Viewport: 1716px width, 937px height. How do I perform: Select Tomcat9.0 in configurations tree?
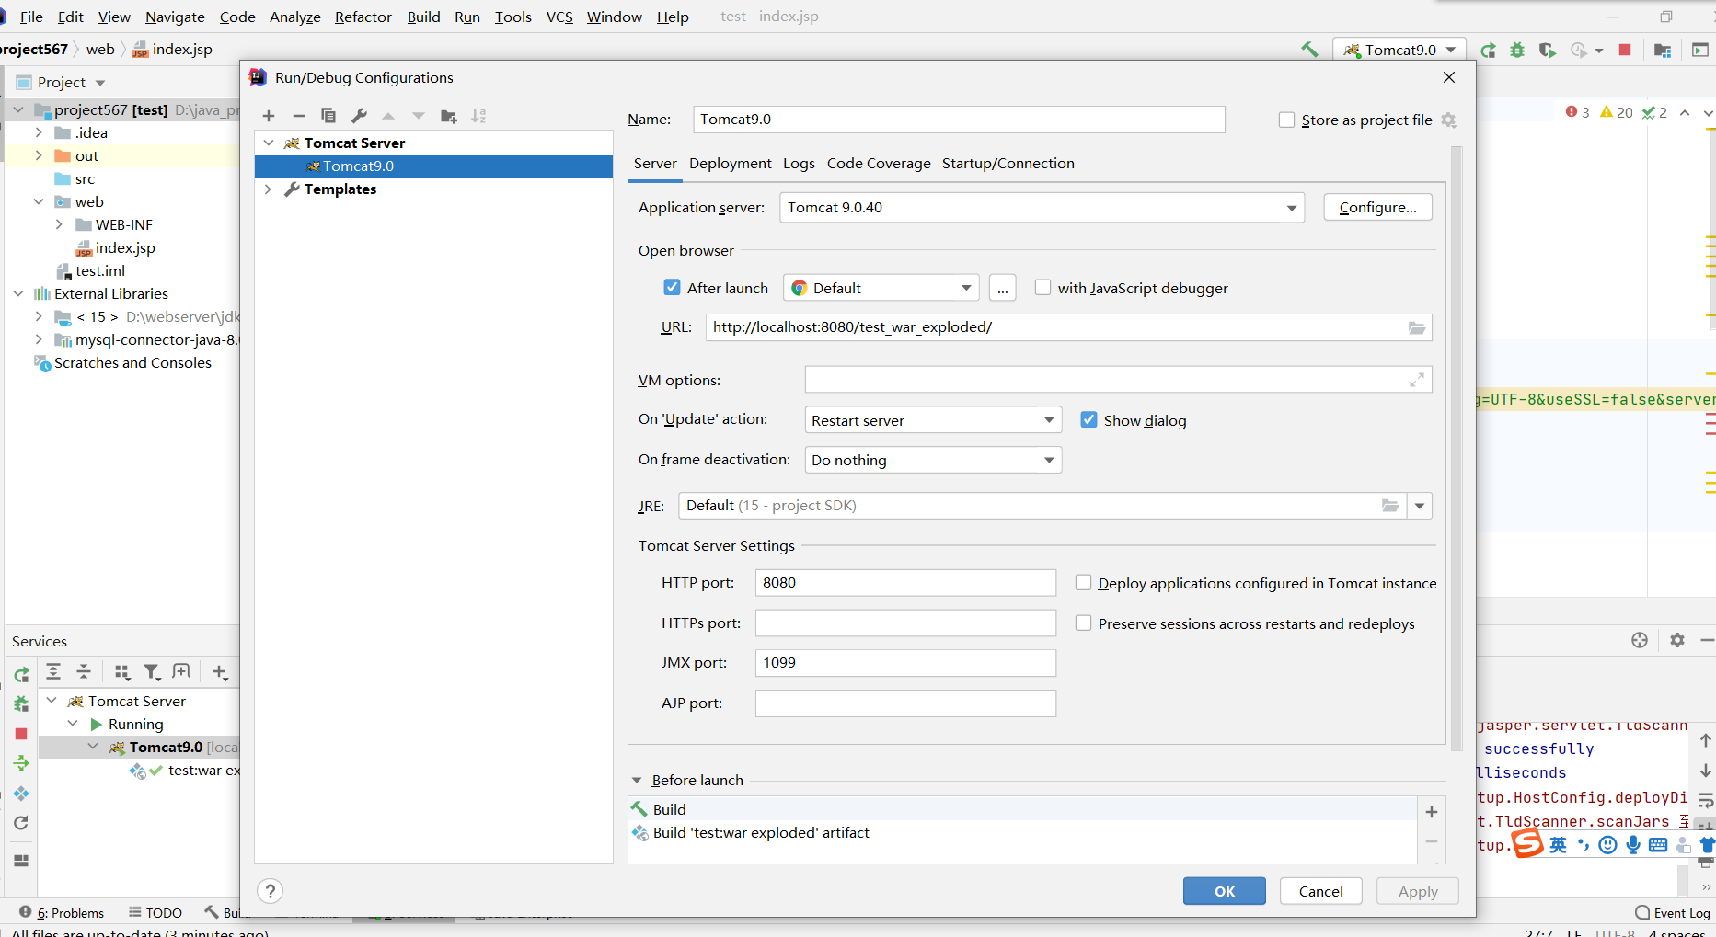[433, 166]
